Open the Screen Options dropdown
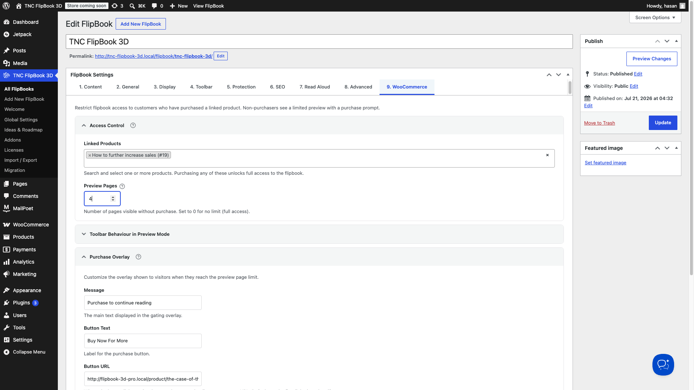 655,17
